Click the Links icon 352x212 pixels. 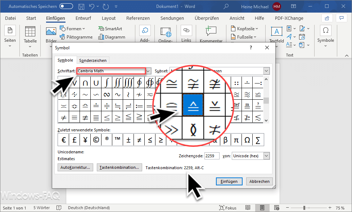tap(186, 31)
